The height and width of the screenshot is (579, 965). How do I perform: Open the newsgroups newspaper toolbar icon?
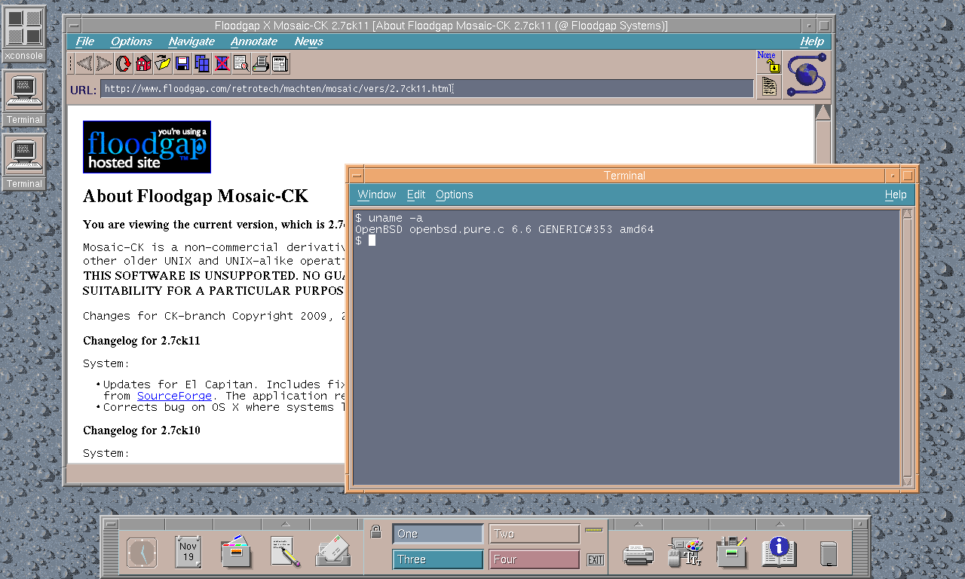click(280, 64)
